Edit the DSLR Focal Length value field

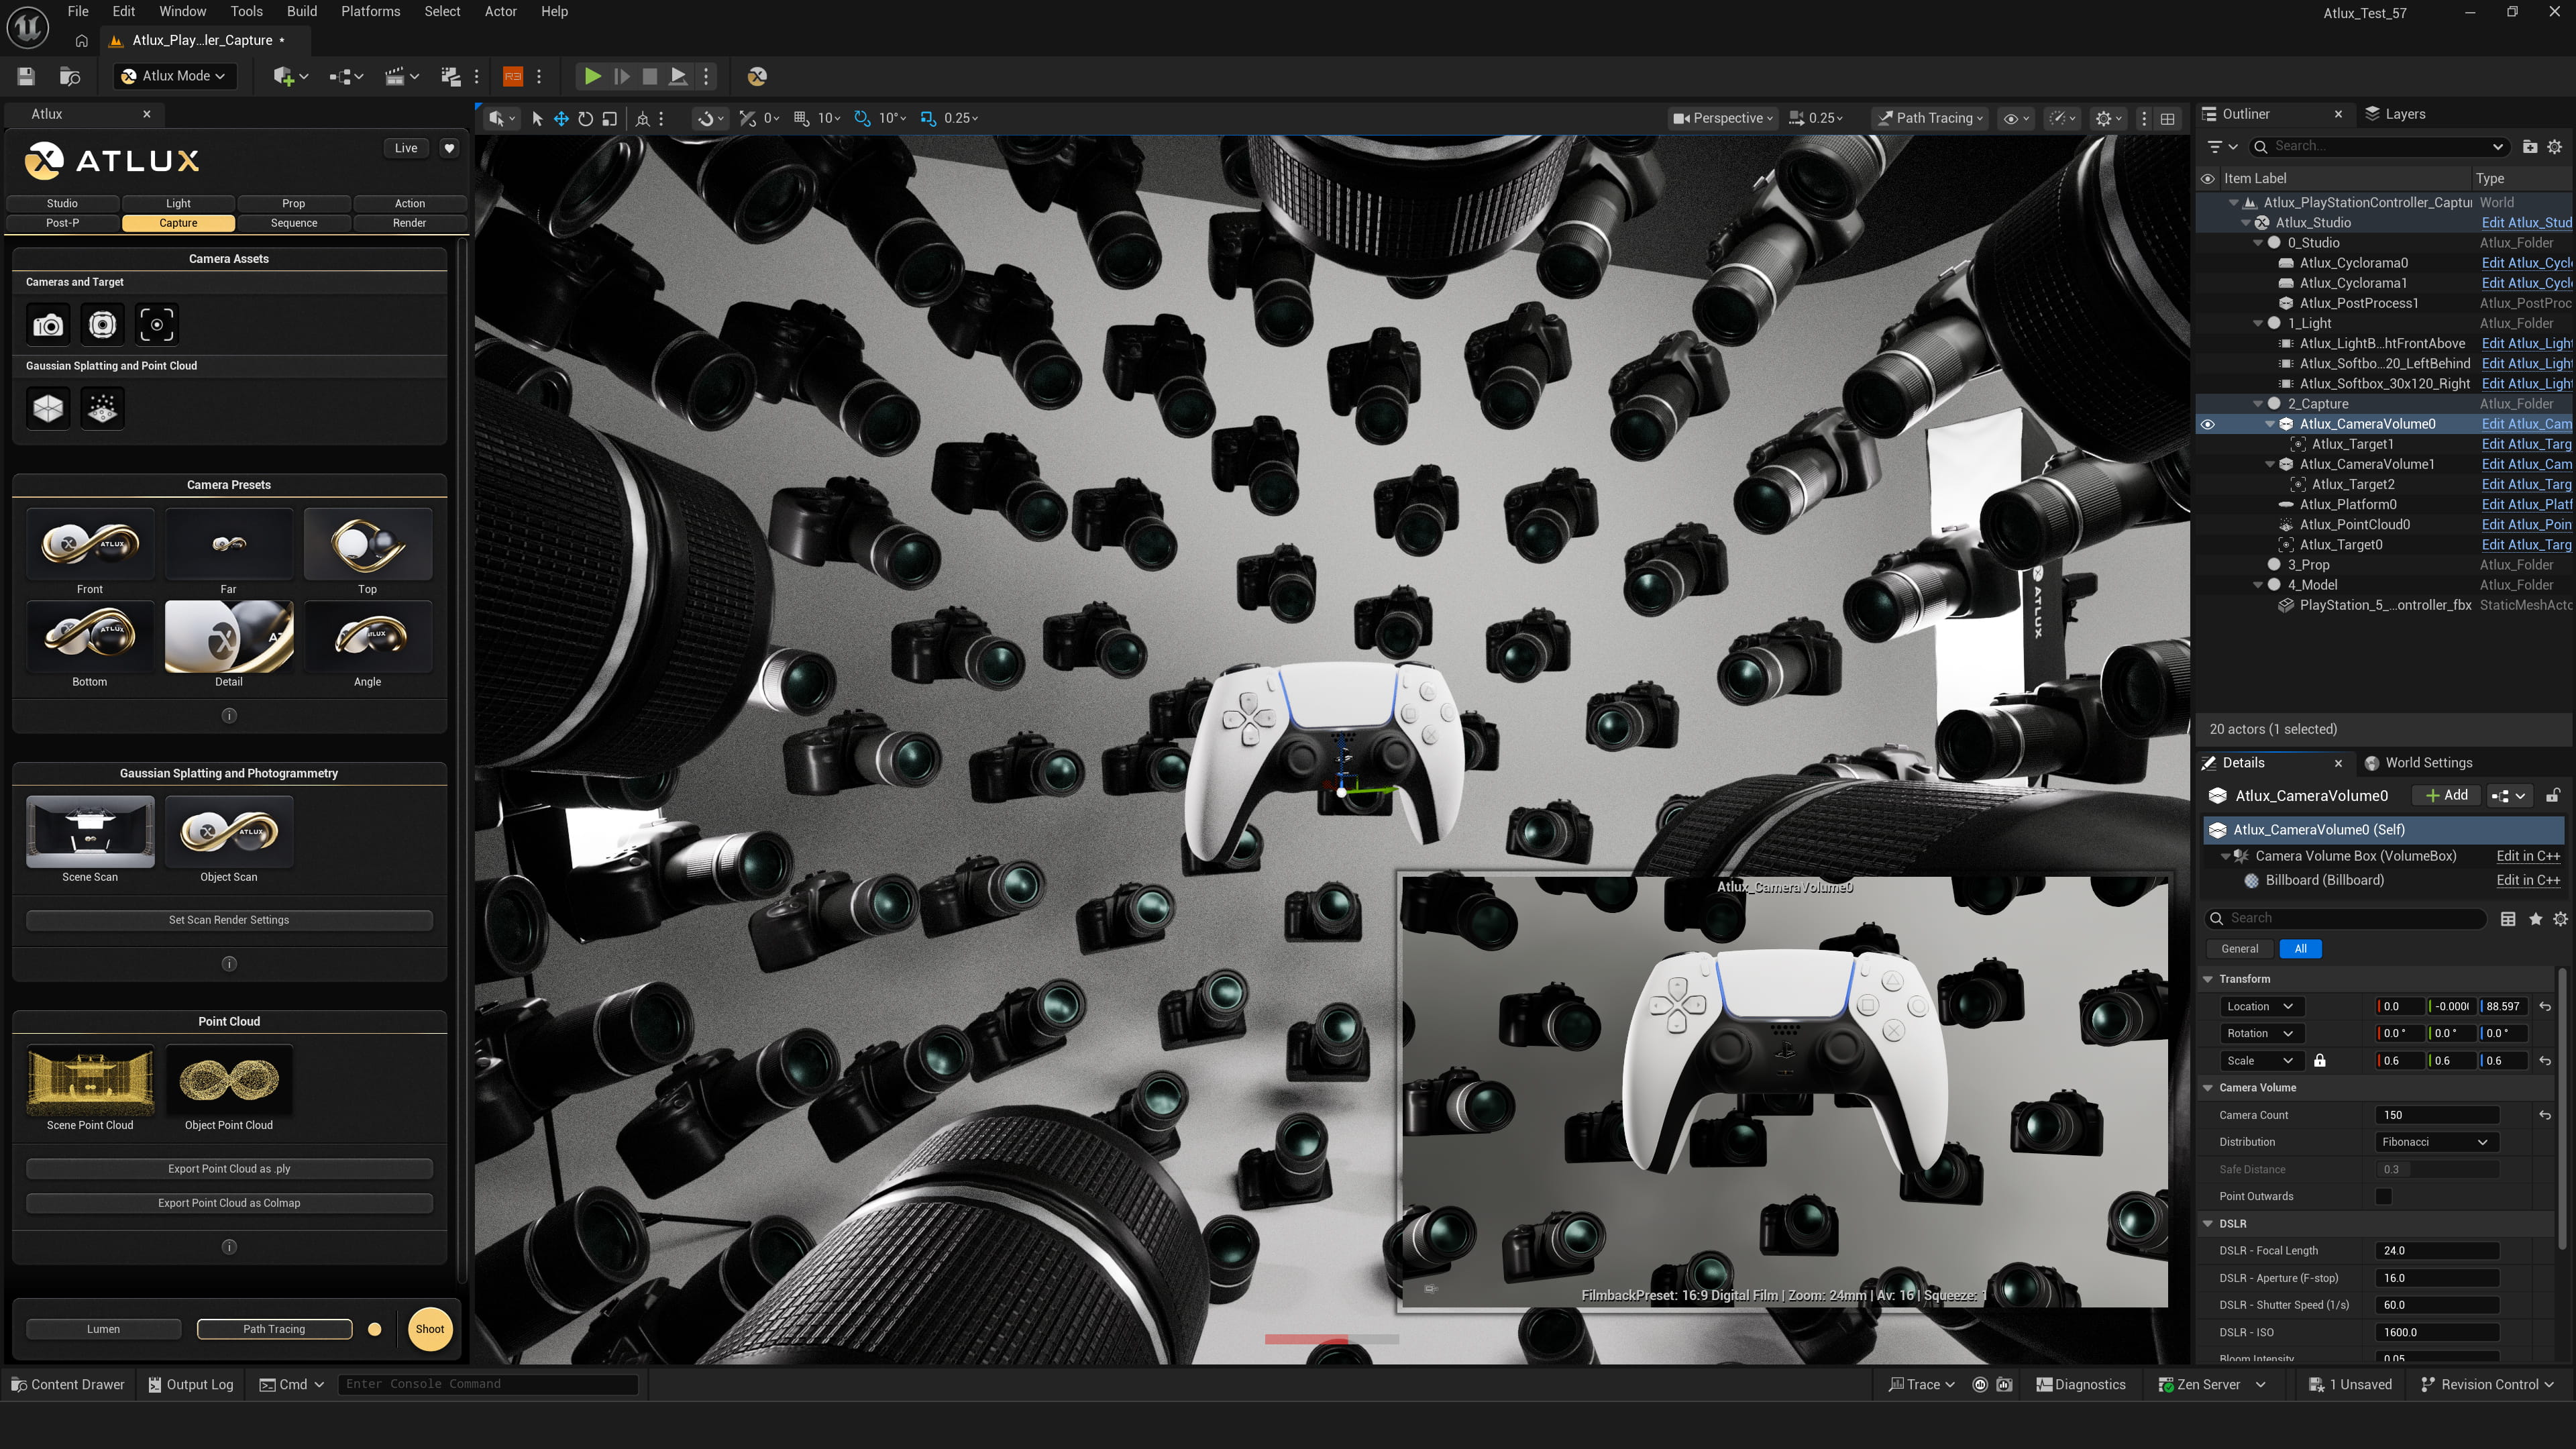pyautogui.click(x=2437, y=1250)
